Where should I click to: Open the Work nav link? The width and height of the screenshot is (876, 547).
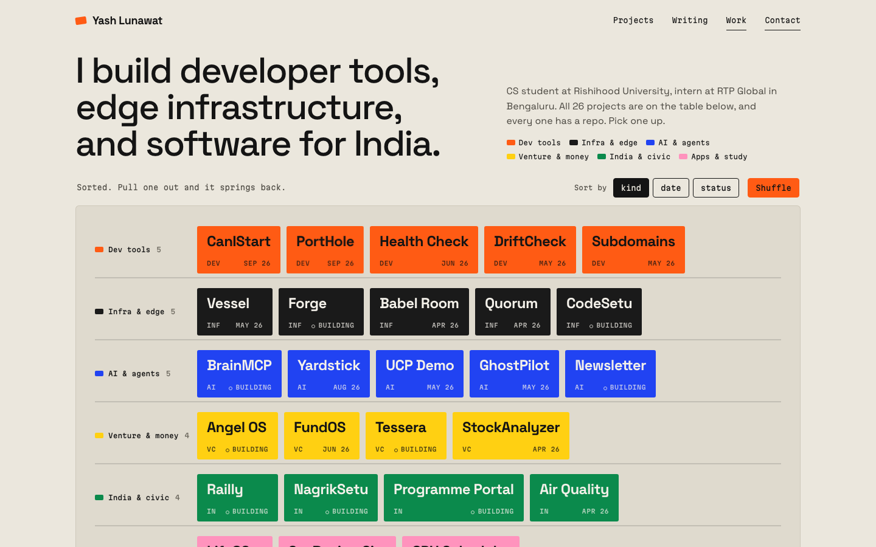(736, 20)
